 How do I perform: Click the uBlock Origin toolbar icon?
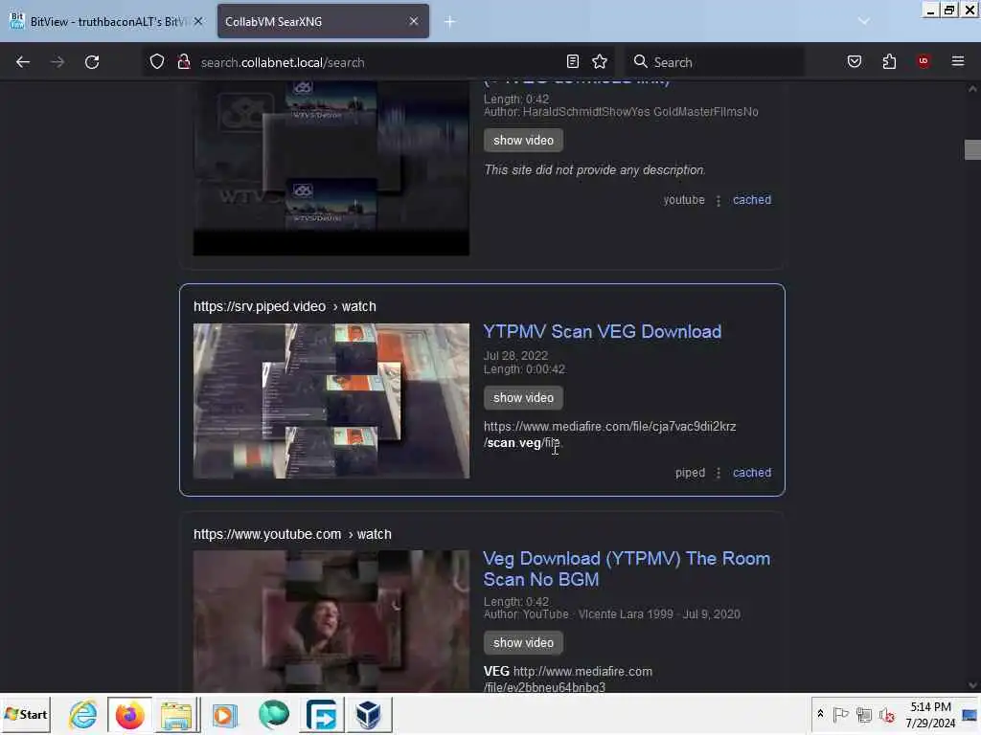[924, 61]
